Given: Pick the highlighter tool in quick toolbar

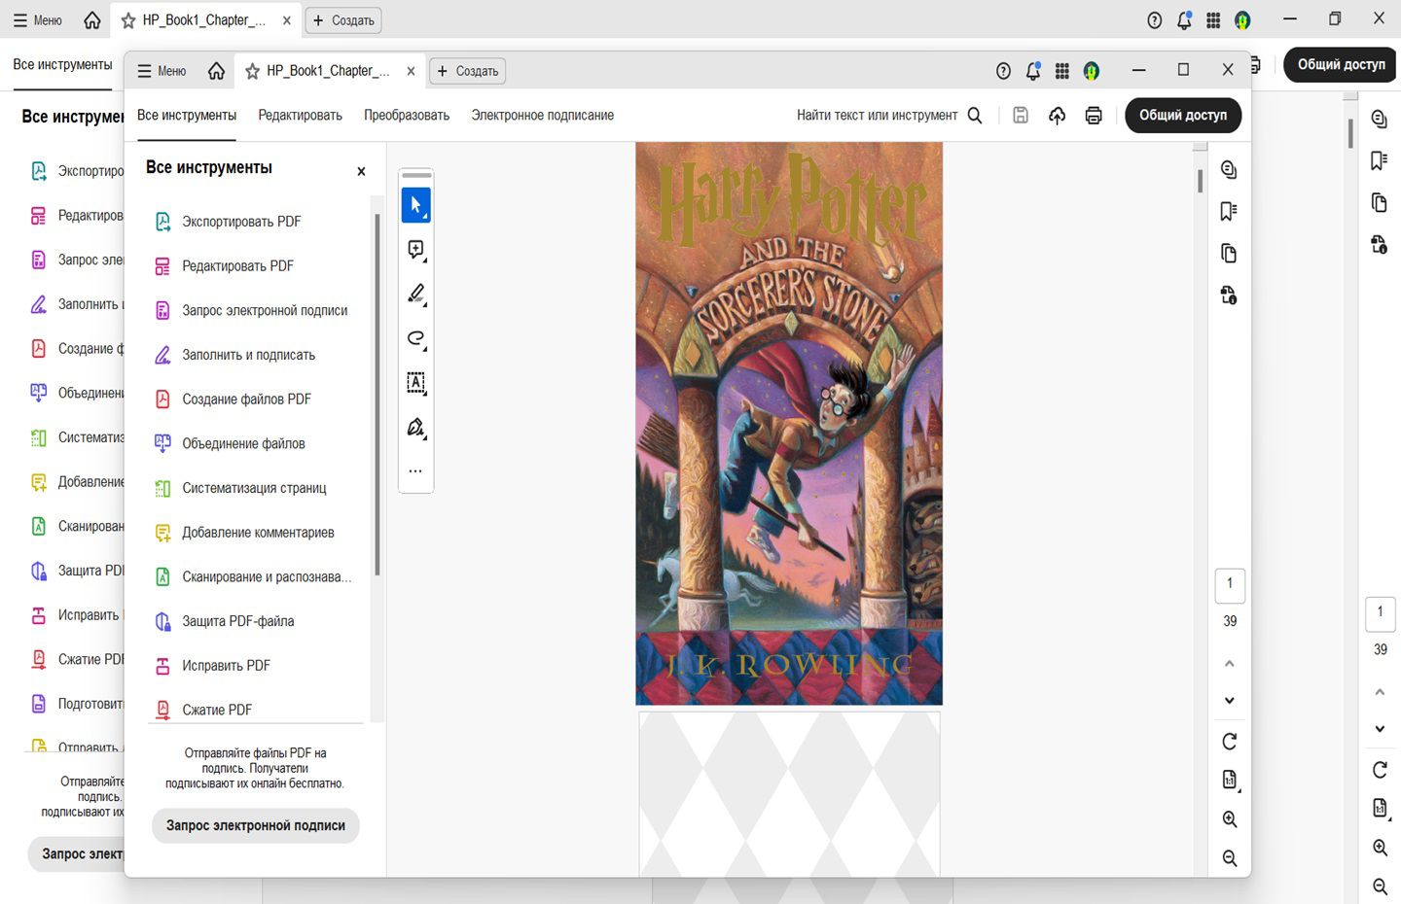Looking at the screenshot, I should [415, 294].
